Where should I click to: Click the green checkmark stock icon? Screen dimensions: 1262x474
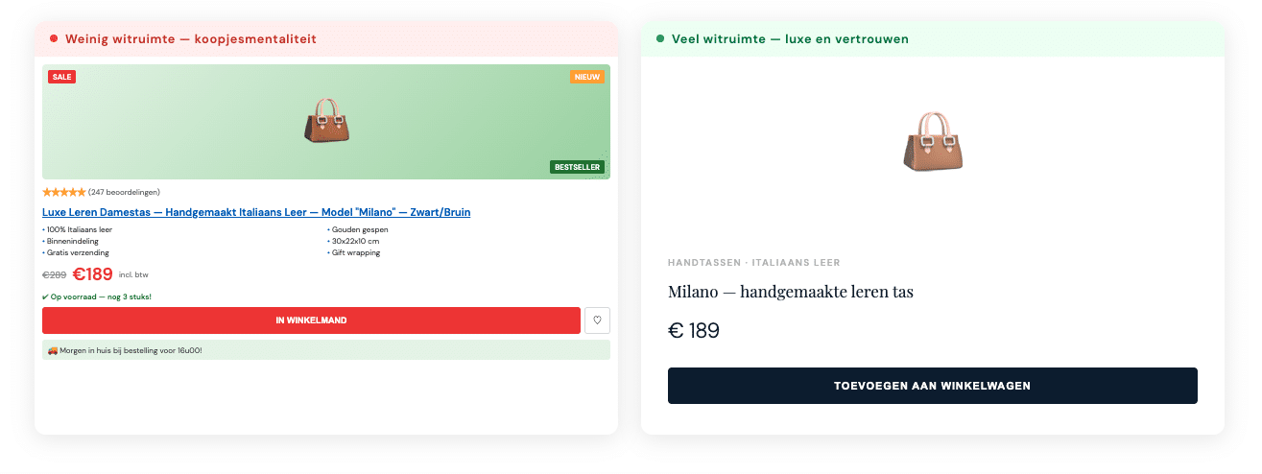[x=46, y=296]
